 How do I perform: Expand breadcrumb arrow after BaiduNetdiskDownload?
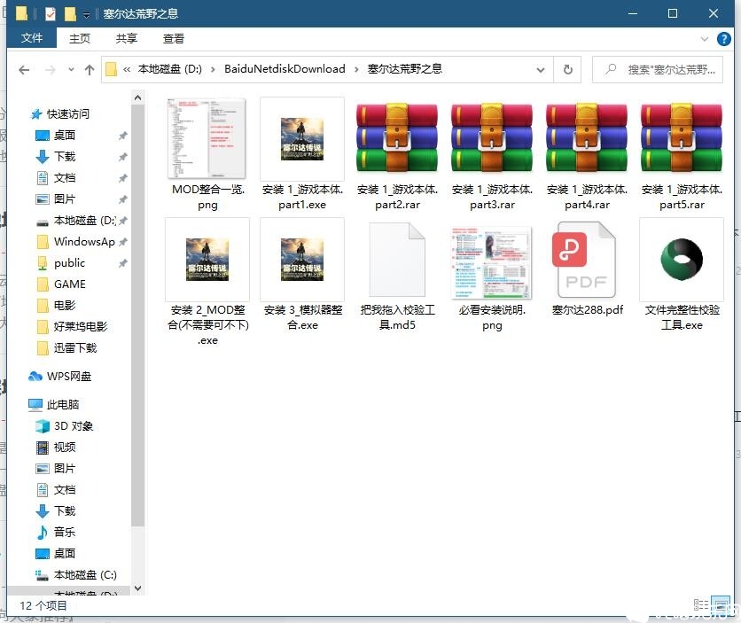[356, 69]
